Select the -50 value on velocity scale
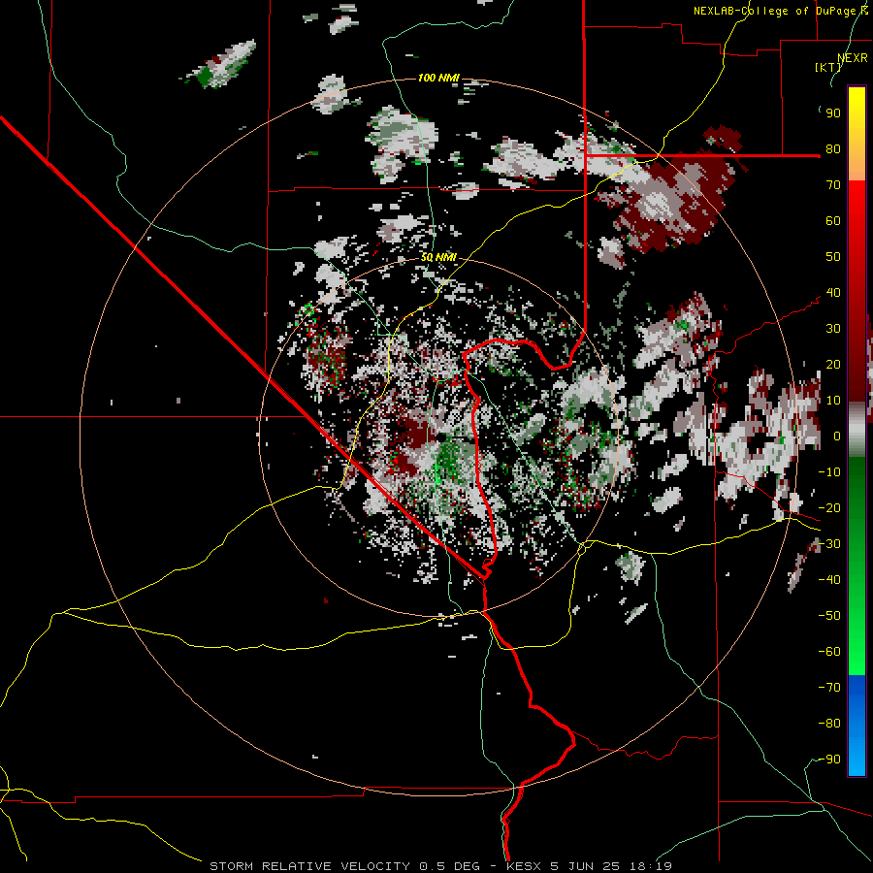 pyautogui.click(x=829, y=615)
